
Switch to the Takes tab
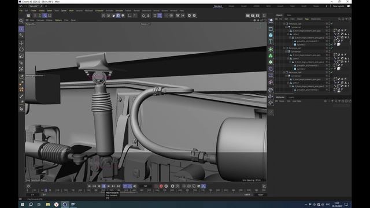pos(289,15)
